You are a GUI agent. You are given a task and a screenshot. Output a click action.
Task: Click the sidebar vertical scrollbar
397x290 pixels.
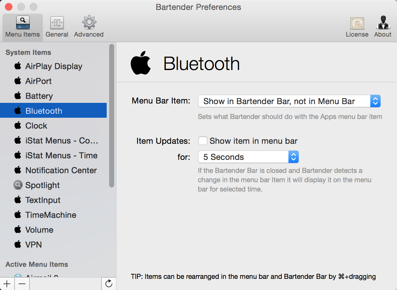point(112,116)
